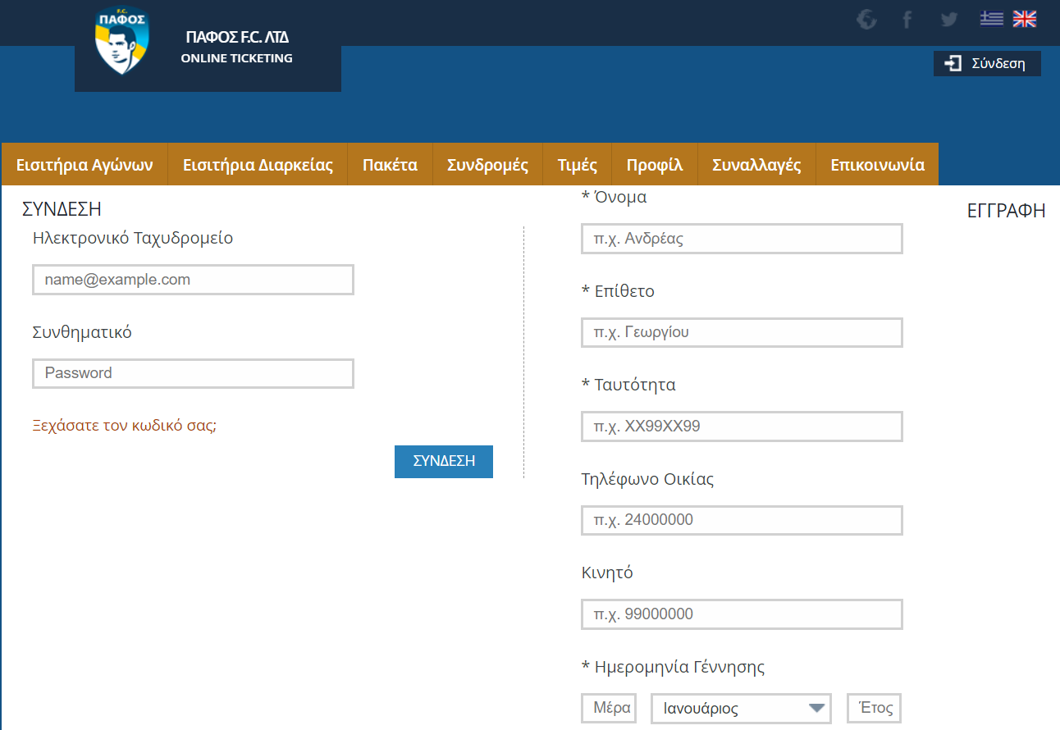Click the Ξεχάσατε τον κωδικό σας link
Screen dimensions: 1060x730
[124, 426]
